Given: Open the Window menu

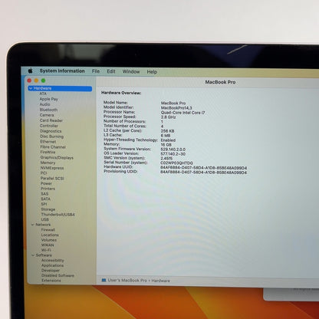Looking at the screenshot, I should [x=131, y=71].
